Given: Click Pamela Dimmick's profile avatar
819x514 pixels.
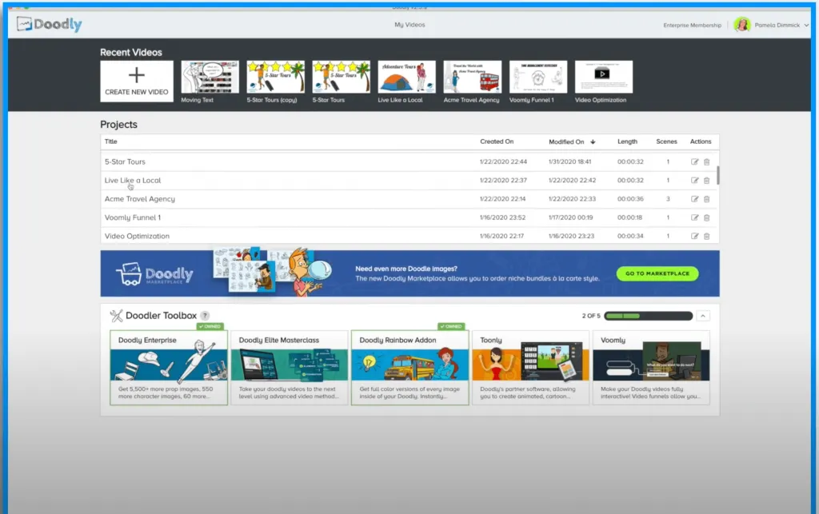Looking at the screenshot, I should (x=741, y=25).
